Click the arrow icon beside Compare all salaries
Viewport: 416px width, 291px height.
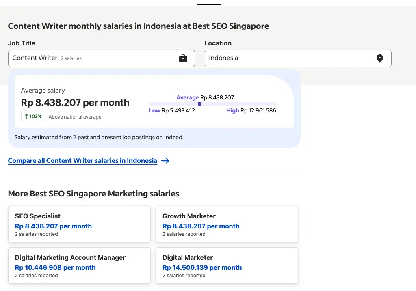coord(165,161)
